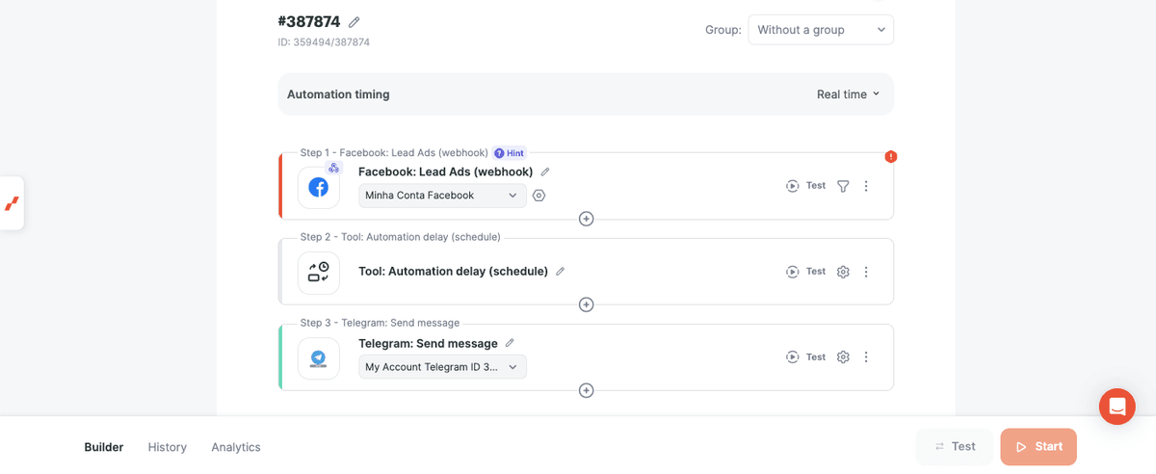Click Test label for Facebook step
This screenshot has width=1156, height=474.
(x=816, y=186)
